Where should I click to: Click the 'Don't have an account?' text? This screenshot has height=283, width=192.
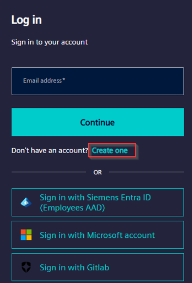point(50,151)
